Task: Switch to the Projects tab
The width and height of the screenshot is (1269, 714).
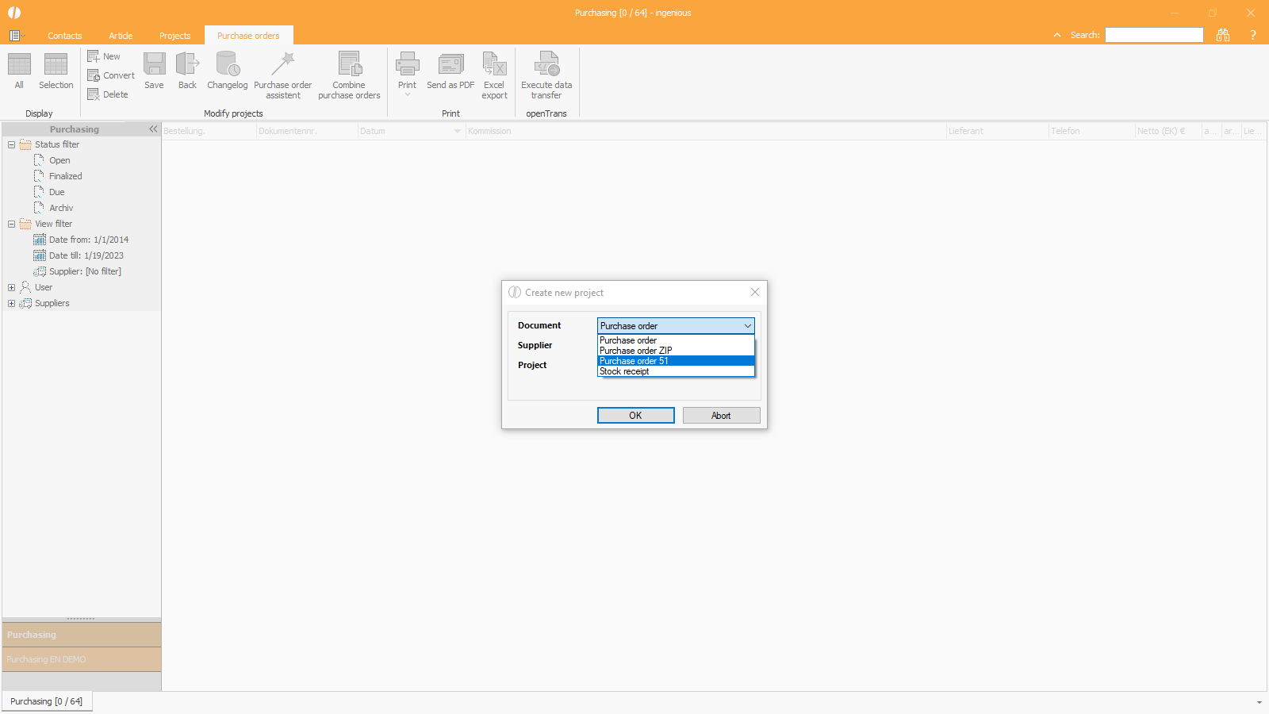Action: click(x=174, y=36)
